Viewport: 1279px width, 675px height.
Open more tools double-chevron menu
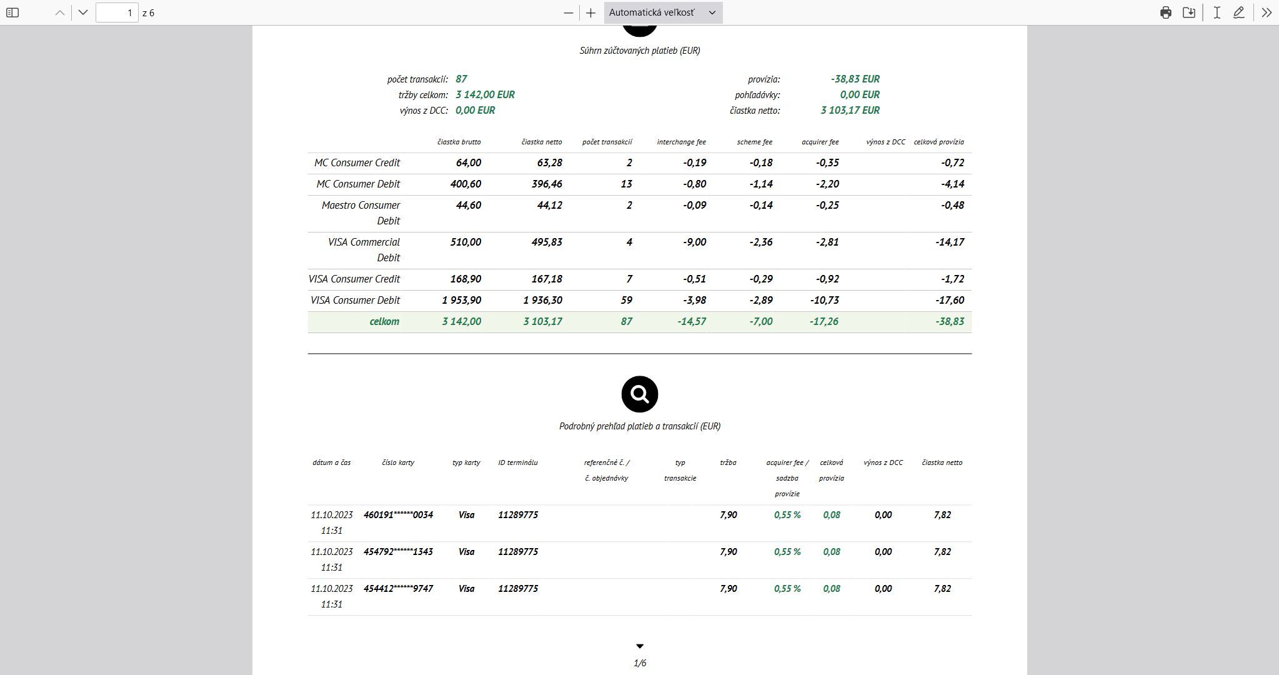1266,12
